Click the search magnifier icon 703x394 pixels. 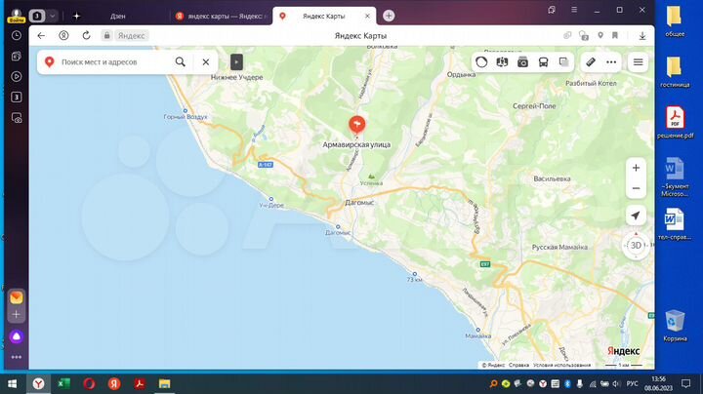coord(181,61)
